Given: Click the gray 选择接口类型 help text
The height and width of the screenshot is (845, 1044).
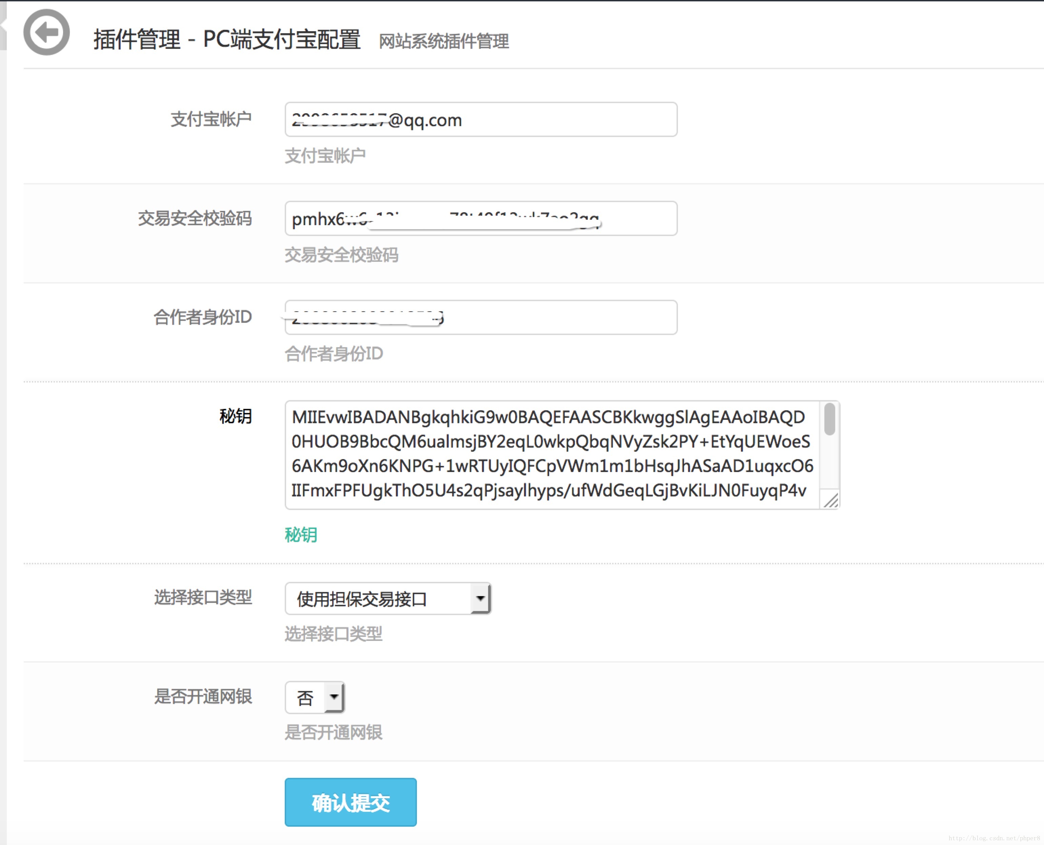Looking at the screenshot, I should (x=333, y=634).
